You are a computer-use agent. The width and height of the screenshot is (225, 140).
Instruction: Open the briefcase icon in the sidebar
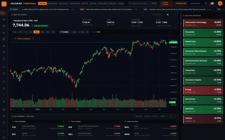tap(4, 73)
